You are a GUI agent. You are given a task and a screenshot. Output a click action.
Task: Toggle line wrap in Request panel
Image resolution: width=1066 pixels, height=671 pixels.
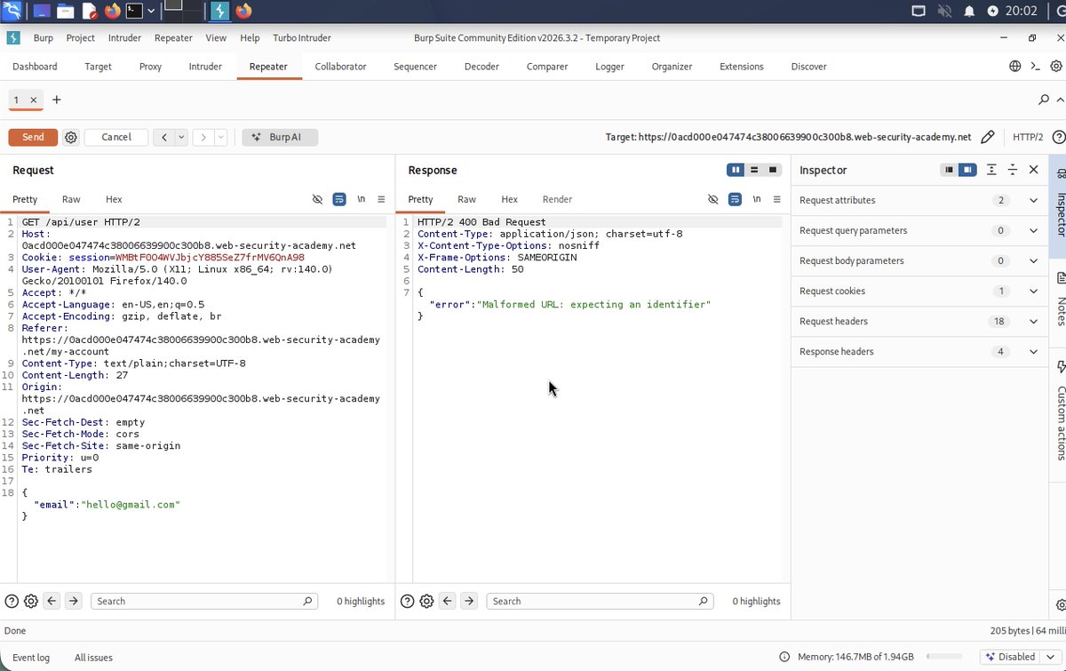[338, 199]
